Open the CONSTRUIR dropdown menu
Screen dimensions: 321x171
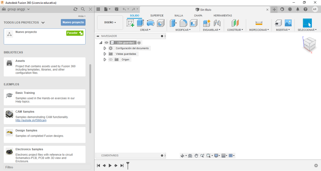coord(235,30)
